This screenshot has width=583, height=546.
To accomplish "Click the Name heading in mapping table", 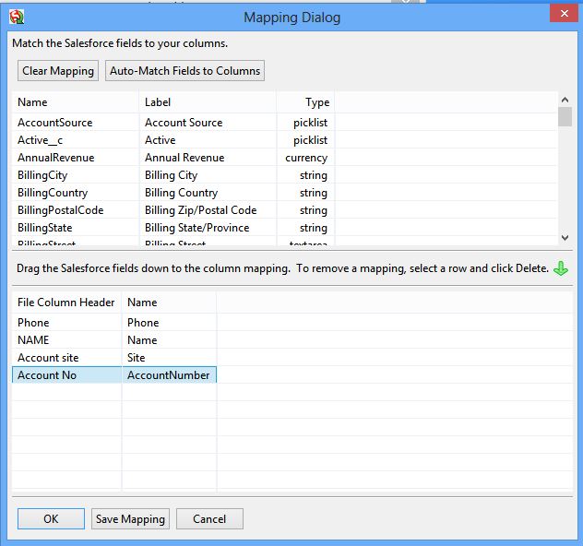I will [169, 303].
